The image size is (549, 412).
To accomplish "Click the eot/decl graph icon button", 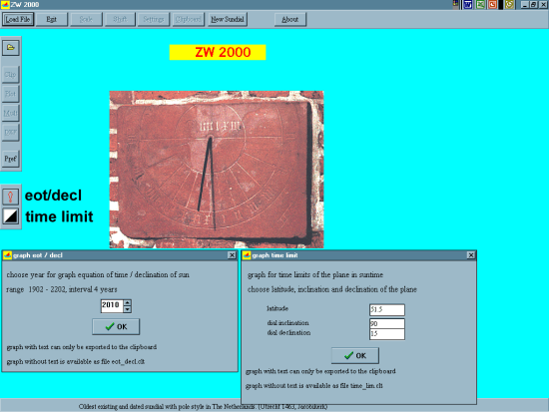I will coord(11,196).
